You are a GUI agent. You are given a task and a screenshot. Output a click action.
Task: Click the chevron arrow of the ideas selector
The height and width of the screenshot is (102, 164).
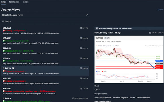(87, 15)
